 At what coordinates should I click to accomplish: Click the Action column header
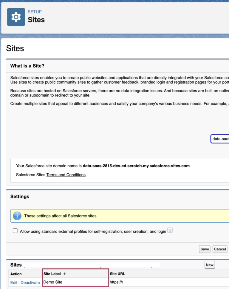16,274
